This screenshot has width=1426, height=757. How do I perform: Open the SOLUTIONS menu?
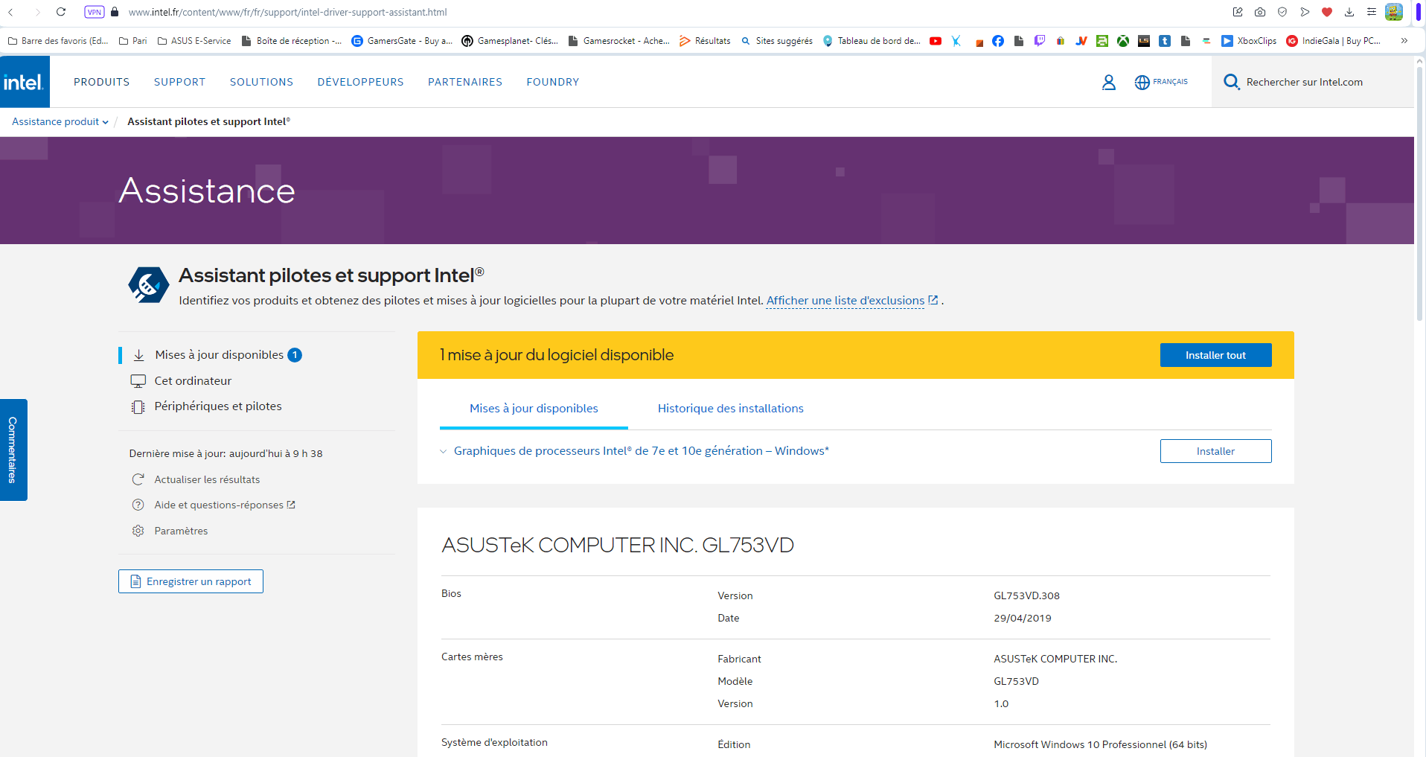tap(261, 82)
